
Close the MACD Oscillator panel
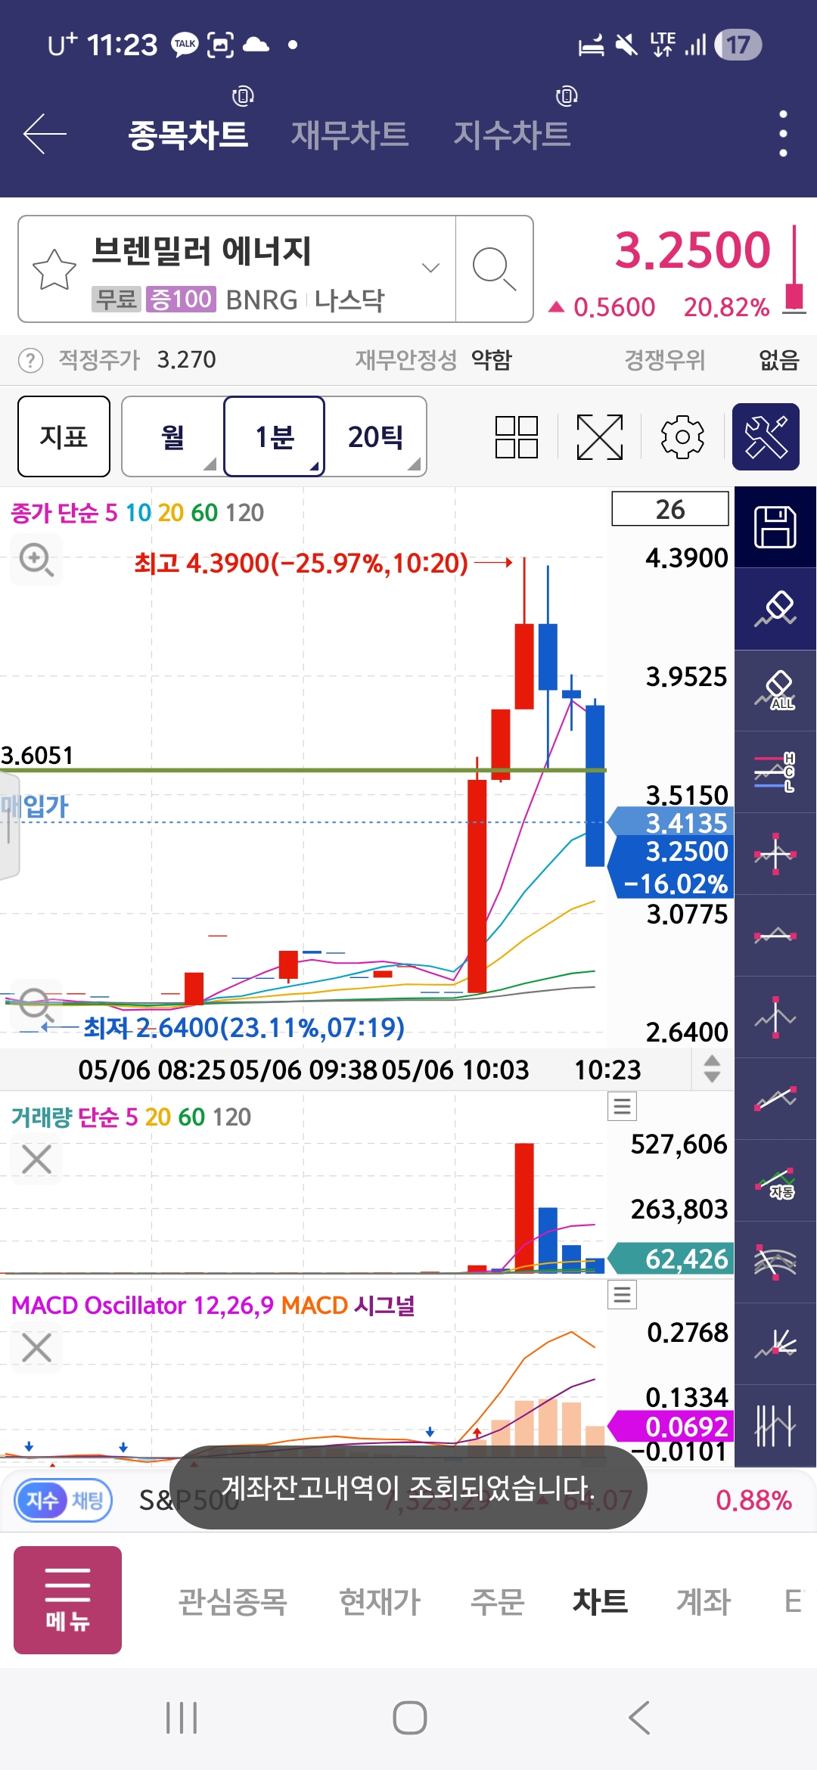[37, 1348]
